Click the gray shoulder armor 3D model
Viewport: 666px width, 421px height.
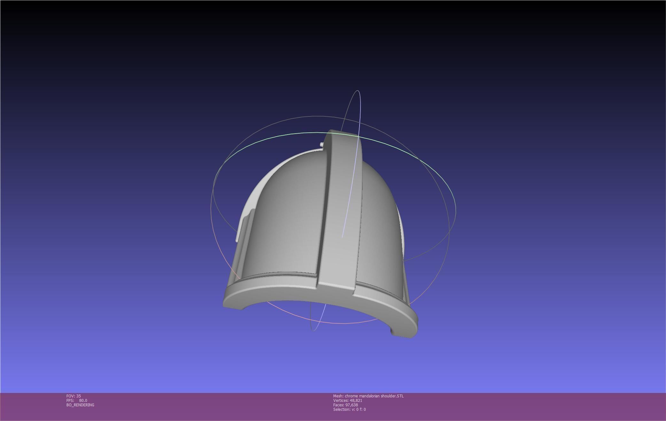point(321,234)
